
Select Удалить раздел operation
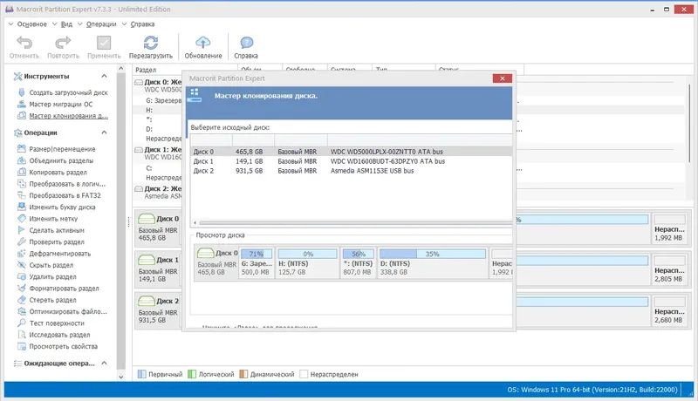click(52, 276)
